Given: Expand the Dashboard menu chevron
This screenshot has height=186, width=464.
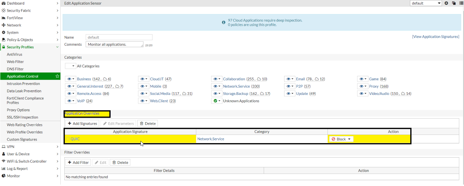Looking at the screenshot, I should (57, 3).
